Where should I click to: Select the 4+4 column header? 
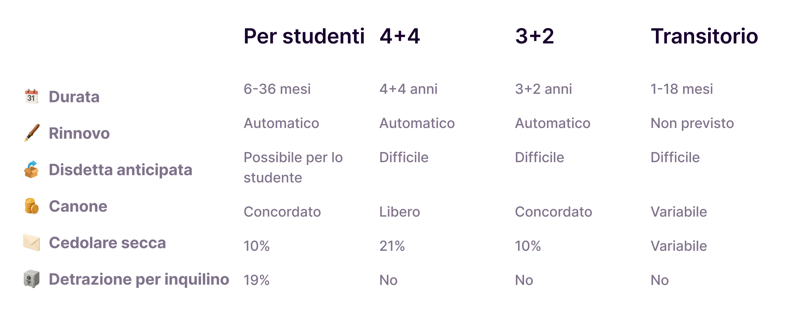[x=400, y=36]
